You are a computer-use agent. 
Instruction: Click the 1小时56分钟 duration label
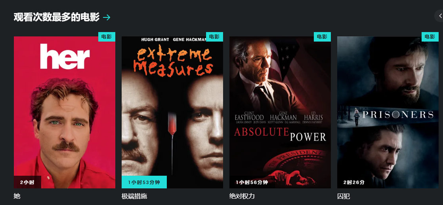pyautogui.click(x=252, y=182)
